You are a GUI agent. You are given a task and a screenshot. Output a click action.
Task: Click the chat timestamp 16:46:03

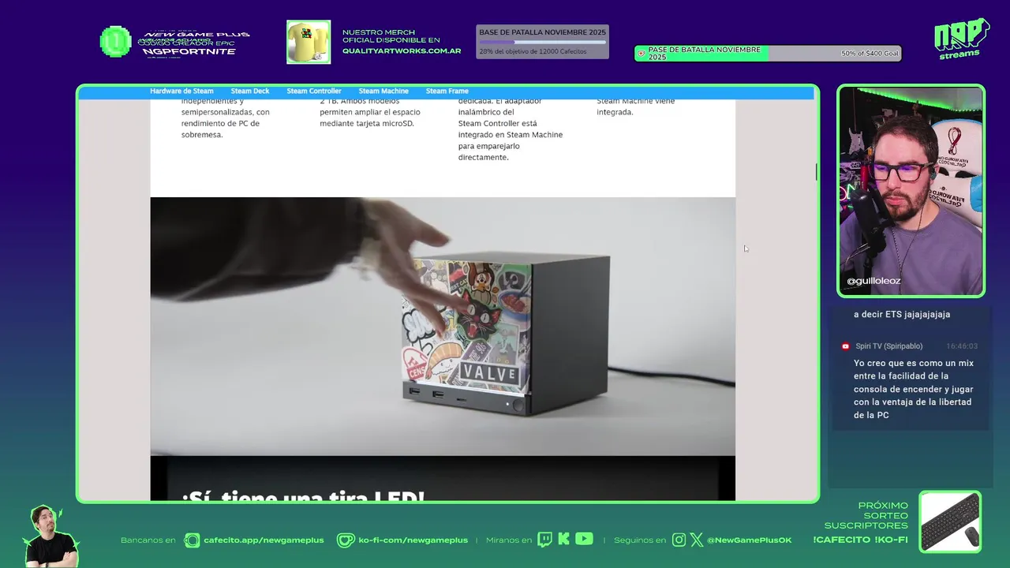[962, 346]
